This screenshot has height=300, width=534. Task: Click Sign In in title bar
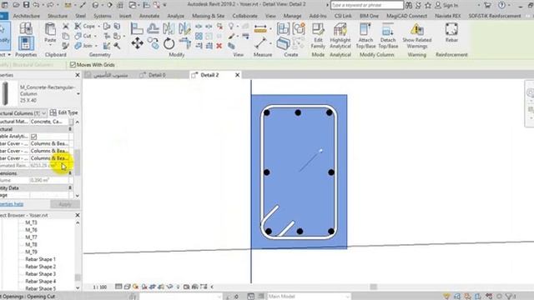coord(447,5)
